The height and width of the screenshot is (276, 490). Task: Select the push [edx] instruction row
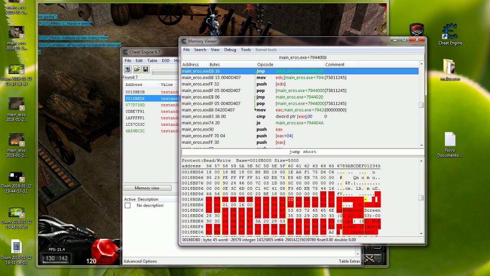(300, 84)
